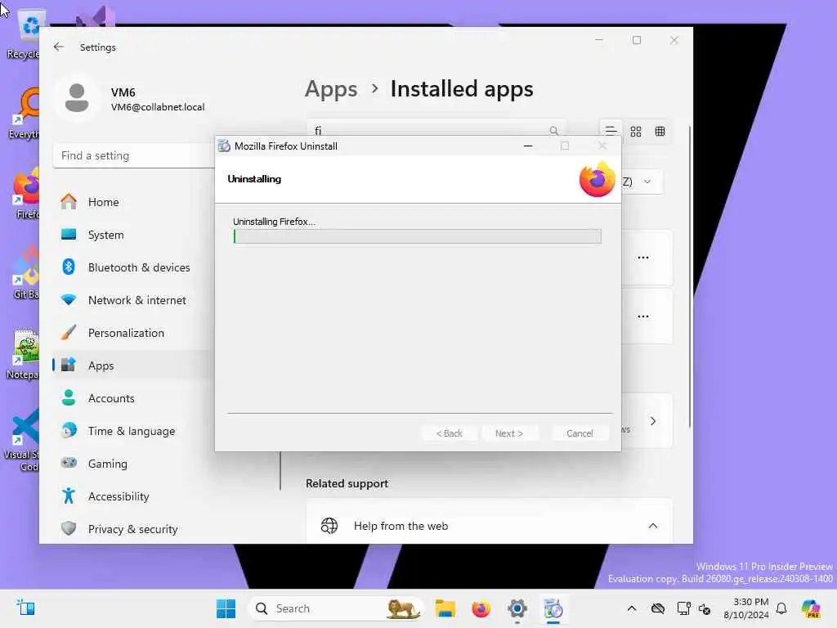Image resolution: width=837 pixels, height=628 pixels.
Task: Click the Find a setting search box
Action: pyautogui.click(x=133, y=155)
